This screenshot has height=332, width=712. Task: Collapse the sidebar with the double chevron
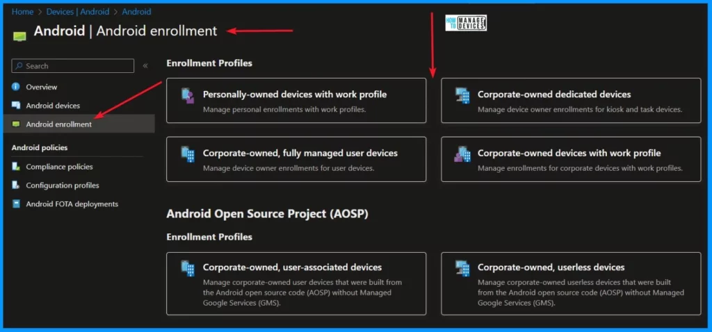pos(145,66)
